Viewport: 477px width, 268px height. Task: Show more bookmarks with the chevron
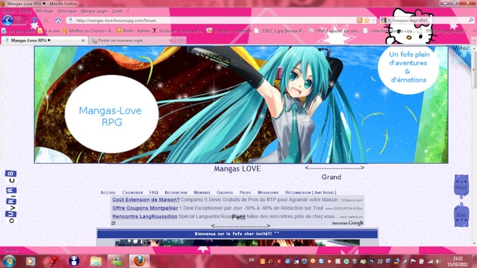(474, 31)
